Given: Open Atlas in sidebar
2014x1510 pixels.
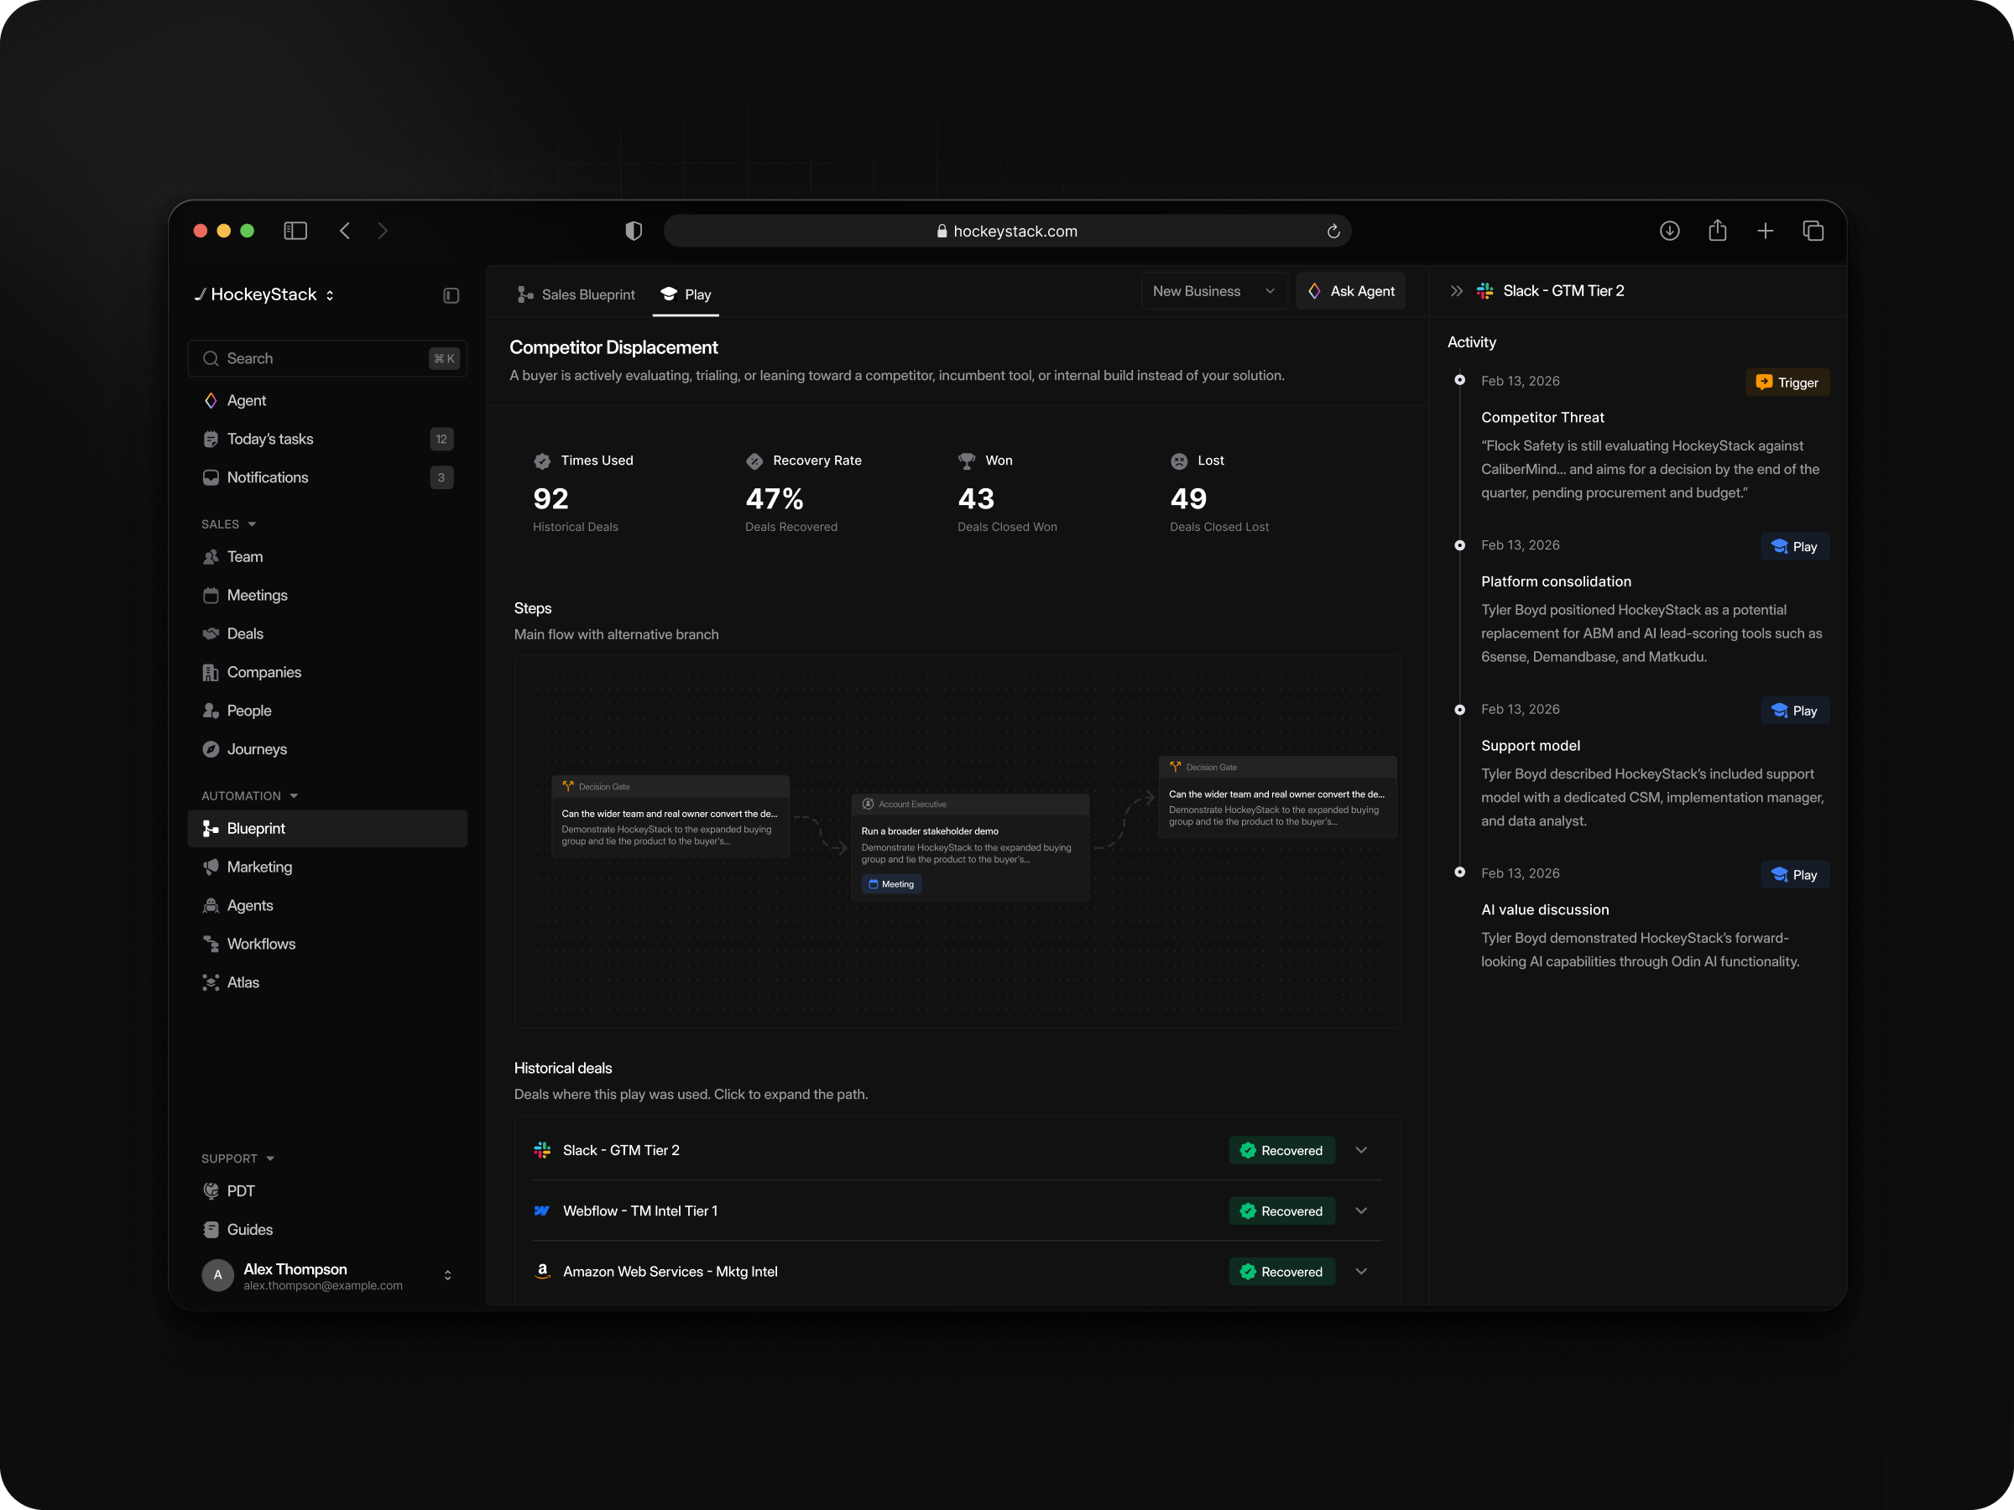Looking at the screenshot, I should [327, 982].
